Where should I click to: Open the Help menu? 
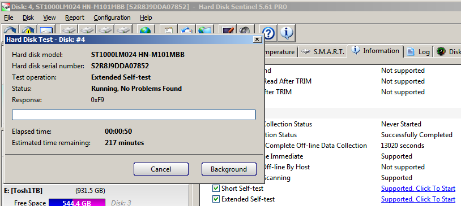[x=146, y=17]
